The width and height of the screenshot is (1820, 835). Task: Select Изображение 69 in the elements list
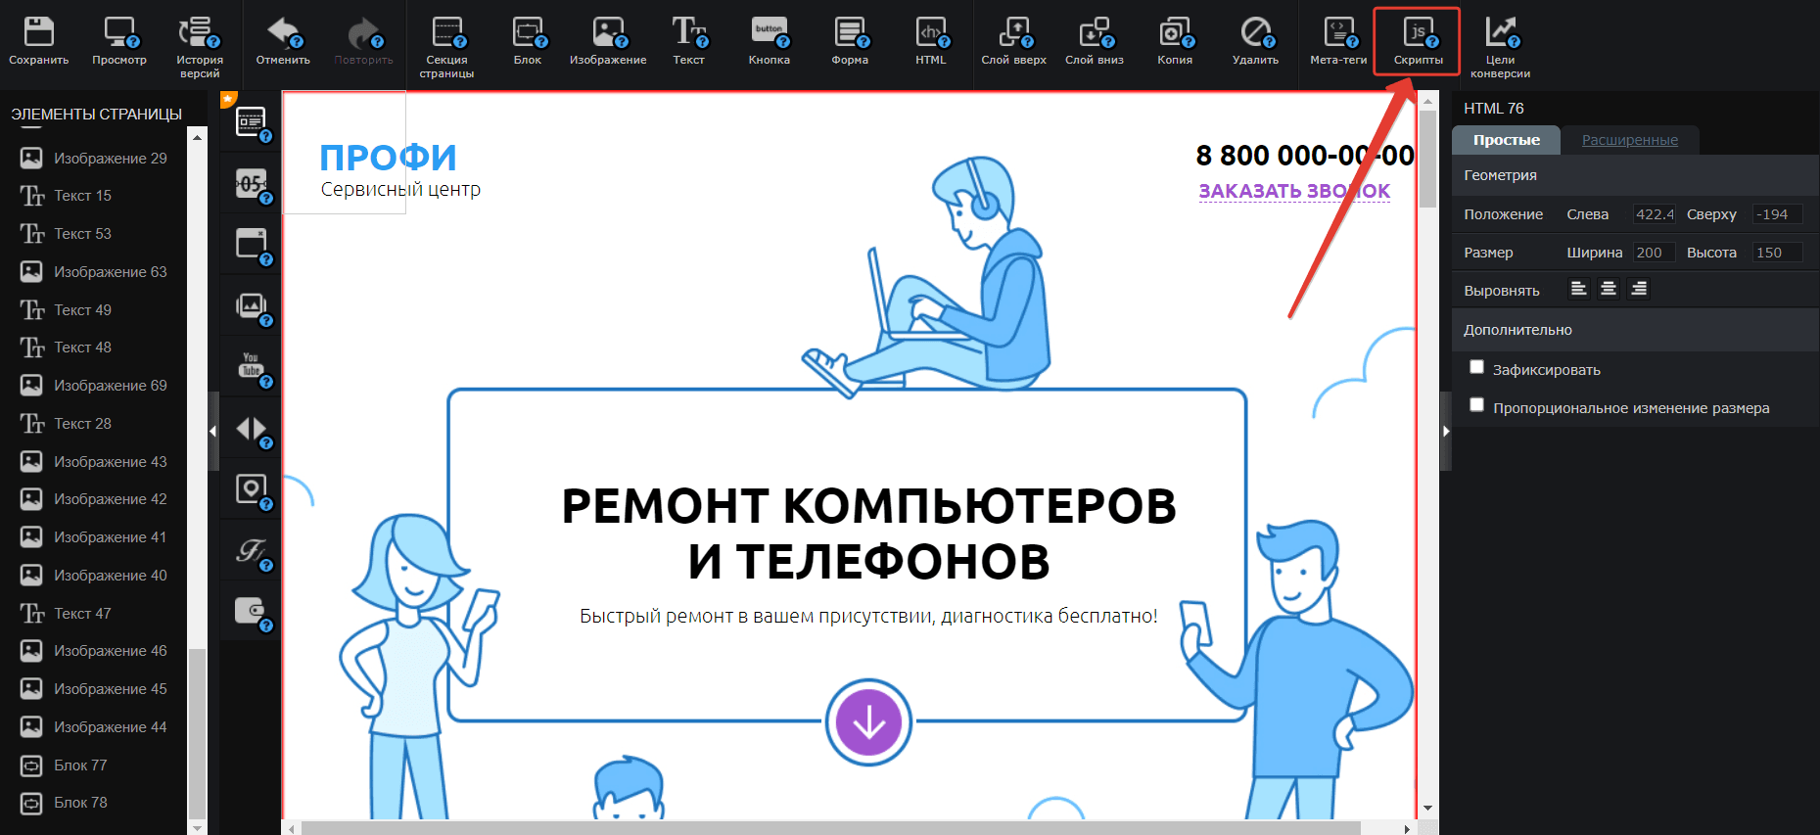(94, 386)
